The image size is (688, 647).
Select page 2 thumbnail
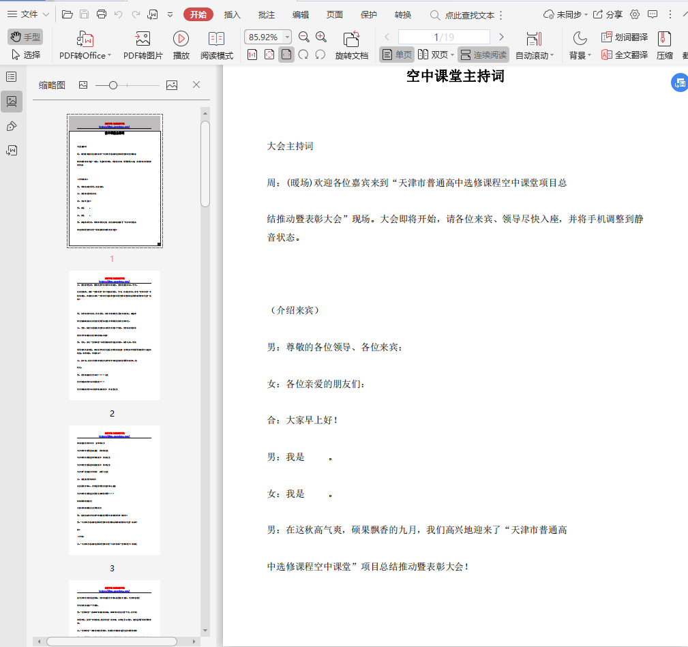115,335
